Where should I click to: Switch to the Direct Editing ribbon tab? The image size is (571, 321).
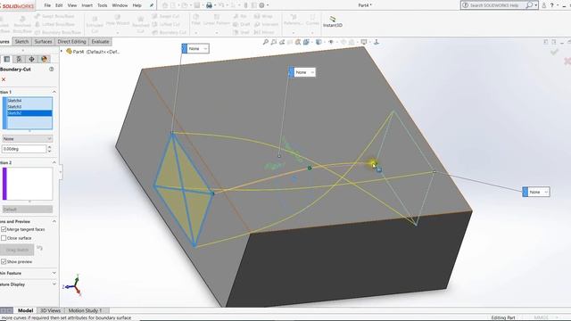click(x=71, y=42)
